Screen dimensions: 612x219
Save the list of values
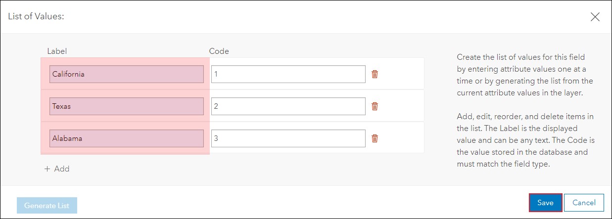(545, 203)
